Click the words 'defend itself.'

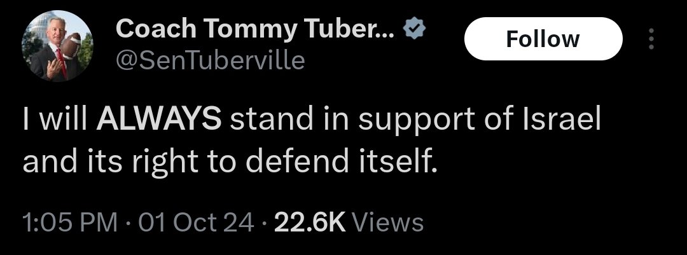pos(341,163)
